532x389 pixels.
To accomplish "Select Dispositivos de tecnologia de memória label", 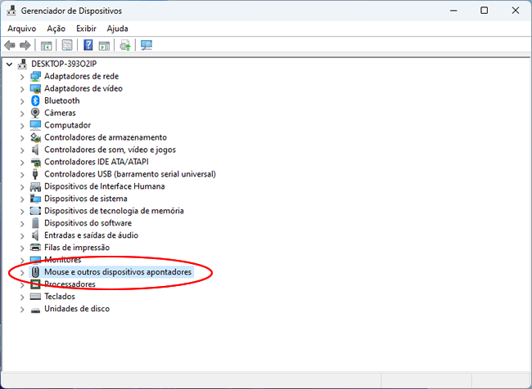I will click(114, 211).
